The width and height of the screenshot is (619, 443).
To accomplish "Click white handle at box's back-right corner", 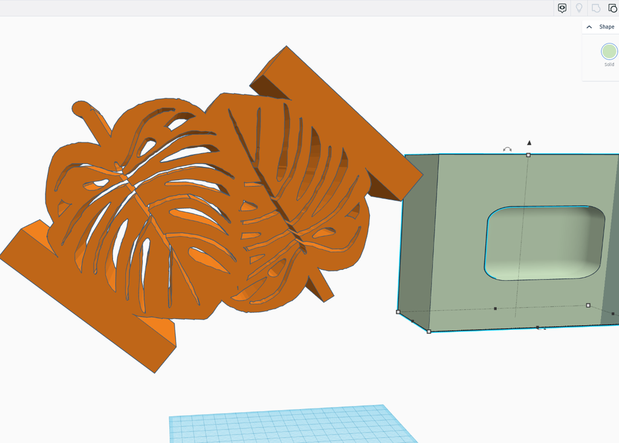I will [588, 306].
